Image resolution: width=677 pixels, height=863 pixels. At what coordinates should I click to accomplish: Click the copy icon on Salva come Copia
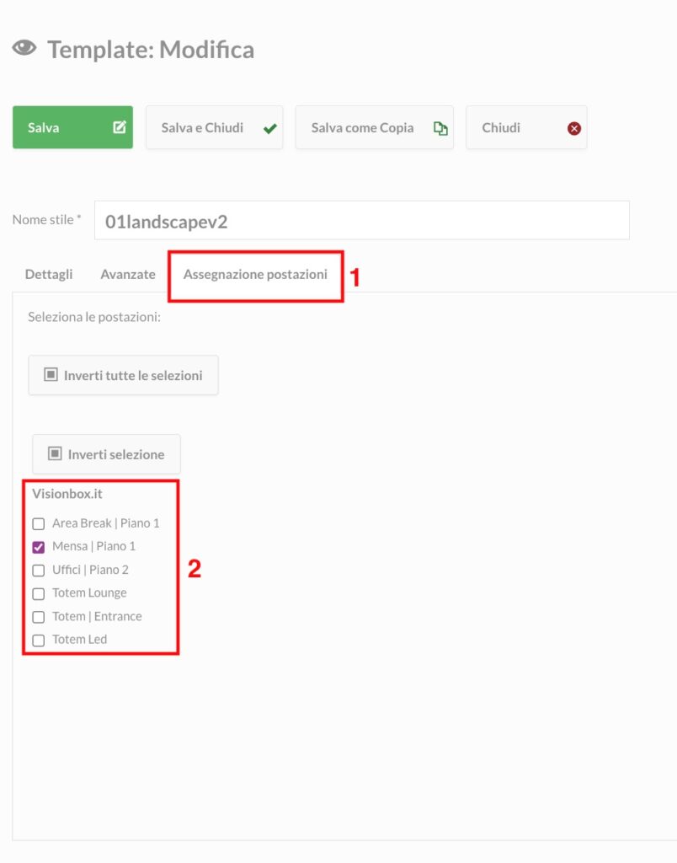point(440,128)
